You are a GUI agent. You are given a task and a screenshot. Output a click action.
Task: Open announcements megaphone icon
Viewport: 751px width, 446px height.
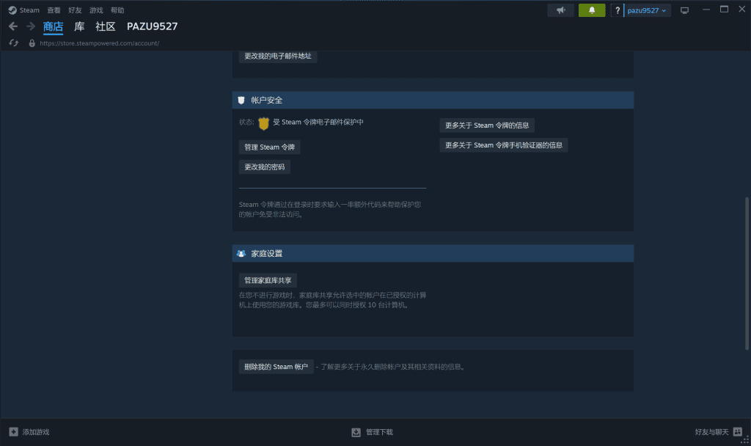point(561,10)
